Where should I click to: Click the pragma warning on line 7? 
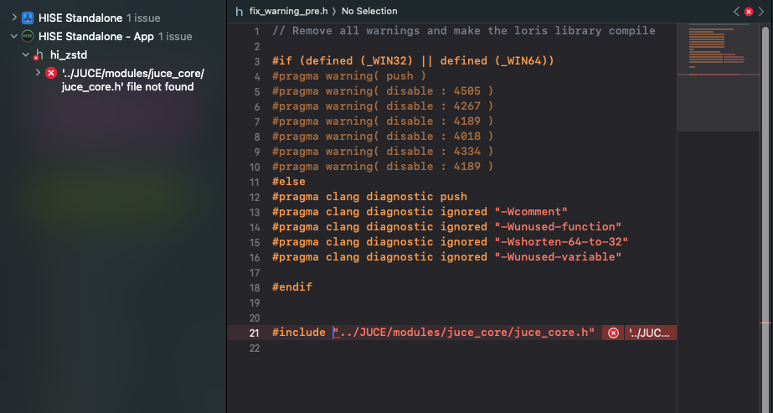coord(383,121)
